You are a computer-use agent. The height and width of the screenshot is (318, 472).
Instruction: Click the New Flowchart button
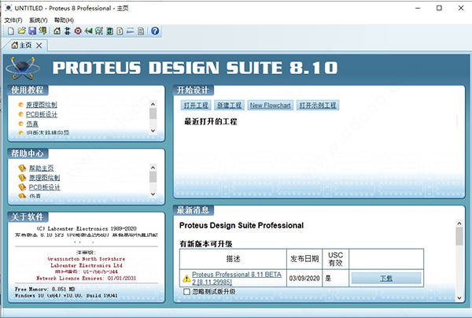[271, 105]
